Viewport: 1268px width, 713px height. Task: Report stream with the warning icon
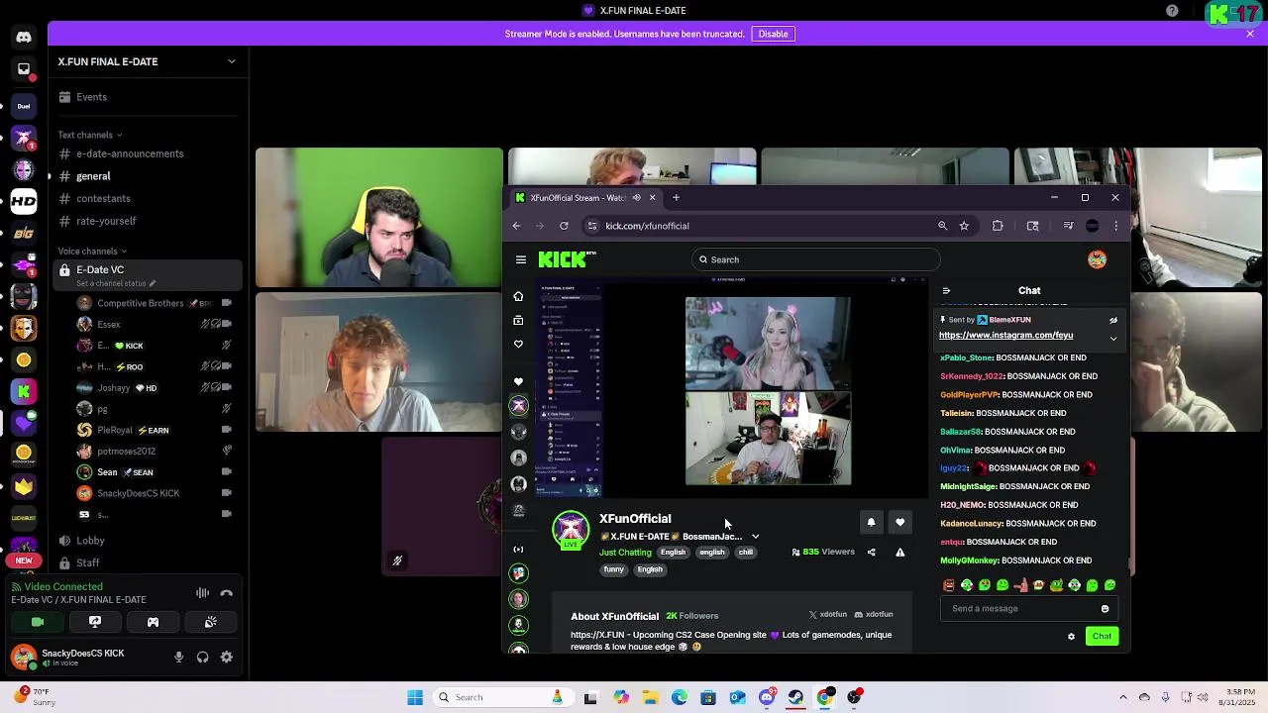(899, 553)
